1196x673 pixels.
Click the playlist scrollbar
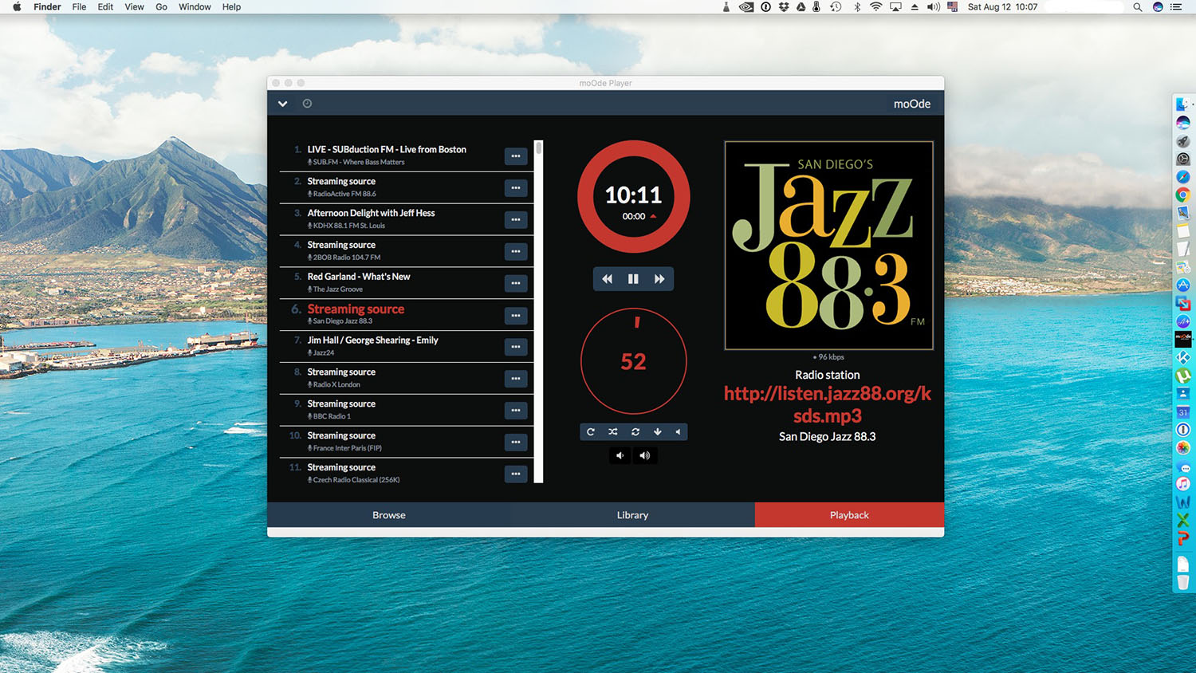(539, 311)
